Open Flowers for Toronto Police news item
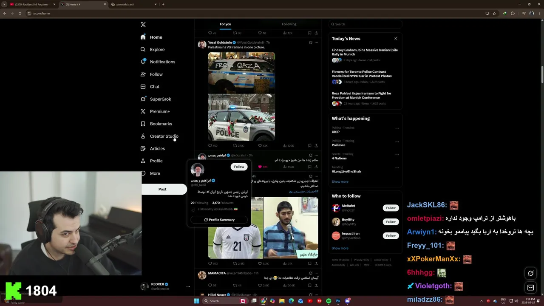The height and width of the screenshot is (306, 544). point(365,76)
